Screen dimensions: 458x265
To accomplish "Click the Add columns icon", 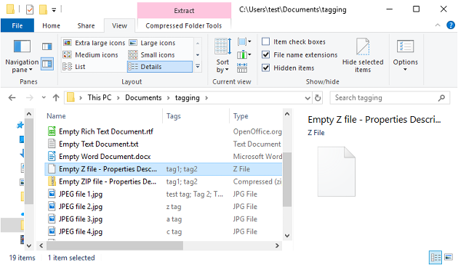I will [x=244, y=54].
